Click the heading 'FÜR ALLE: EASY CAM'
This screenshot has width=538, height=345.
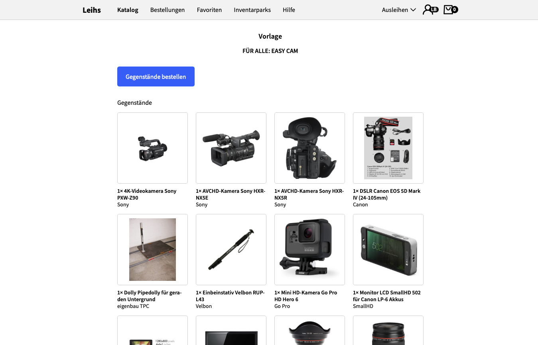[270, 51]
